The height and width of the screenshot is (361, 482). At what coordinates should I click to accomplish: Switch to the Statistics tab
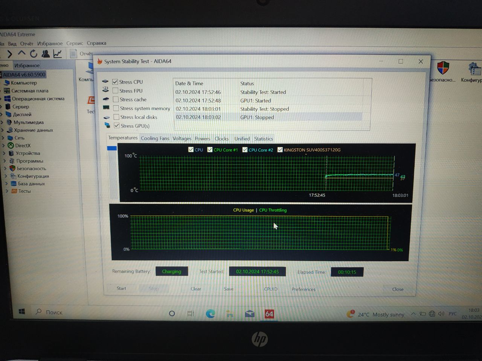[x=264, y=139]
